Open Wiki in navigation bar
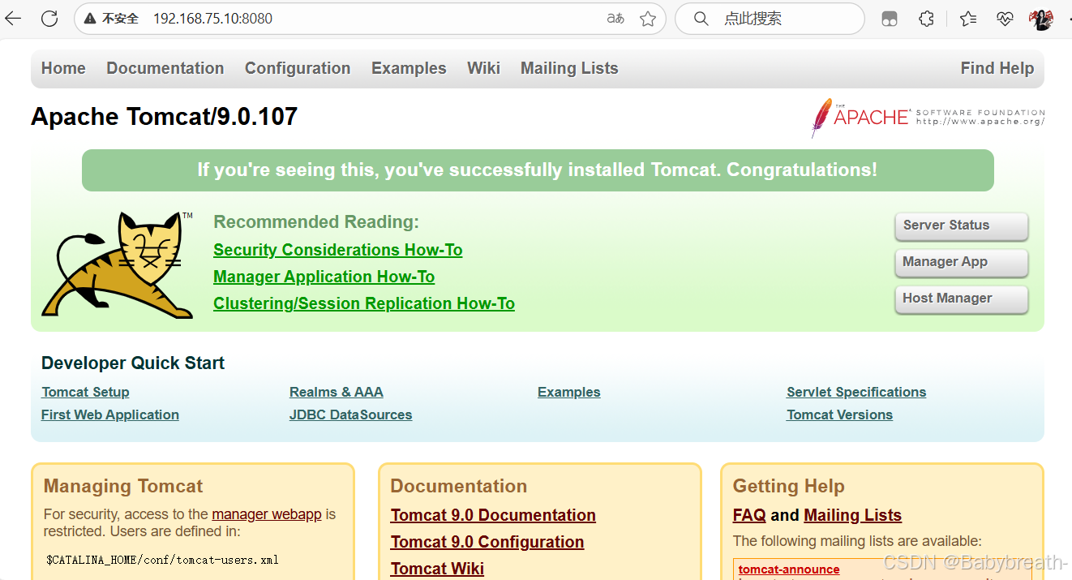 pyautogui.click(x=483, y=68)
